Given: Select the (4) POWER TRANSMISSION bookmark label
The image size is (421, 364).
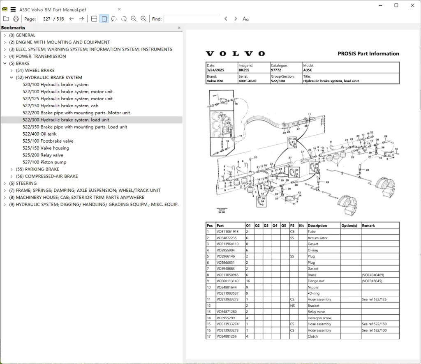Looking at the screenshot, I should 37,56.
